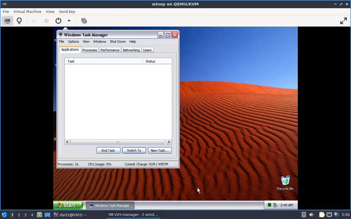Switch to the Users tab
This screenshot has height=219, width=351.
click(147, 50)
